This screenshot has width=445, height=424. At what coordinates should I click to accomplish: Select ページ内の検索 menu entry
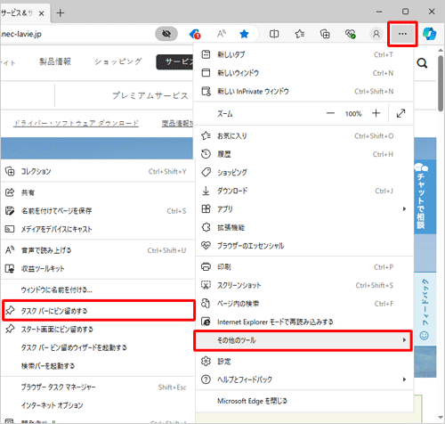click(x=303, y=304)
